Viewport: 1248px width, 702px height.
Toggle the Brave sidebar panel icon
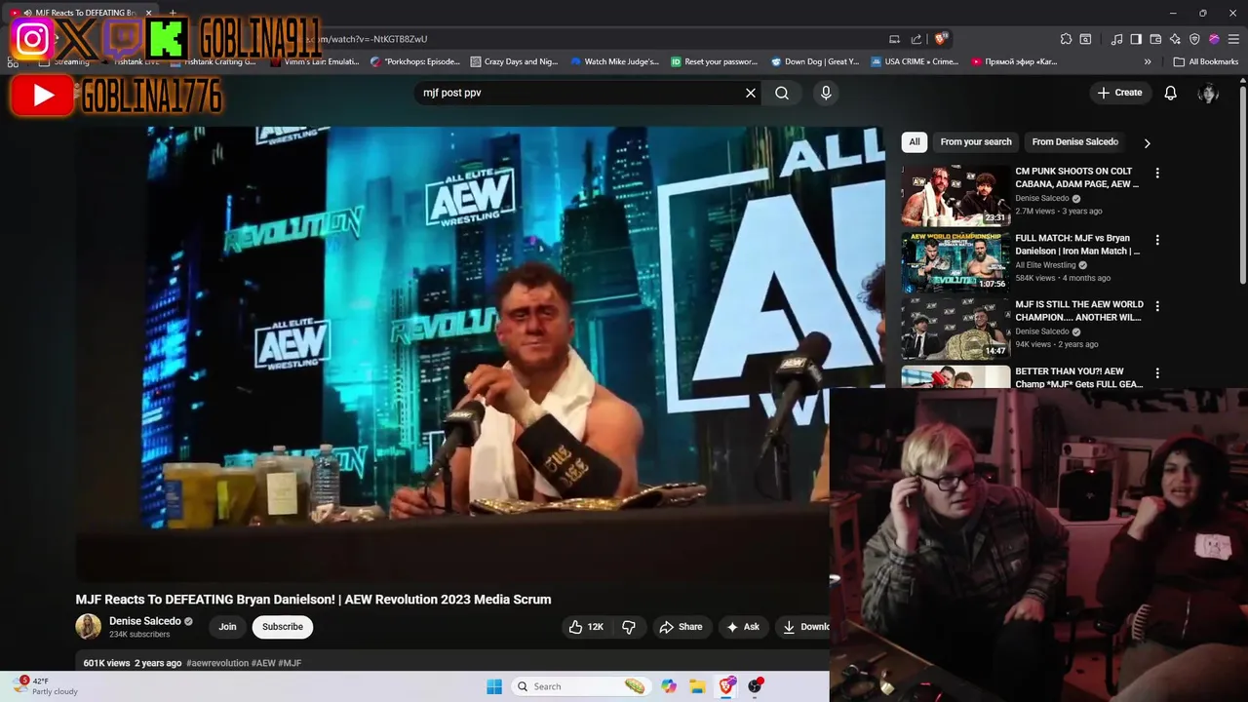[x=1136, y=39]
